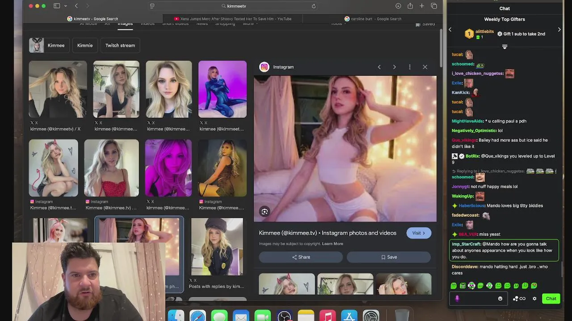Image resolution: width=572 pixels, height=321 pixels.
Task: Click the MightHaveAids chat username
Action: click(467, 121)
